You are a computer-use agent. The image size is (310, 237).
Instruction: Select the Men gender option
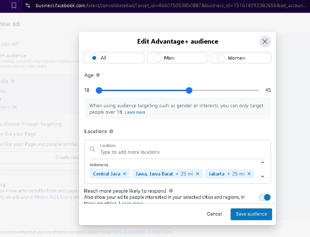click(x=177, y=58)
